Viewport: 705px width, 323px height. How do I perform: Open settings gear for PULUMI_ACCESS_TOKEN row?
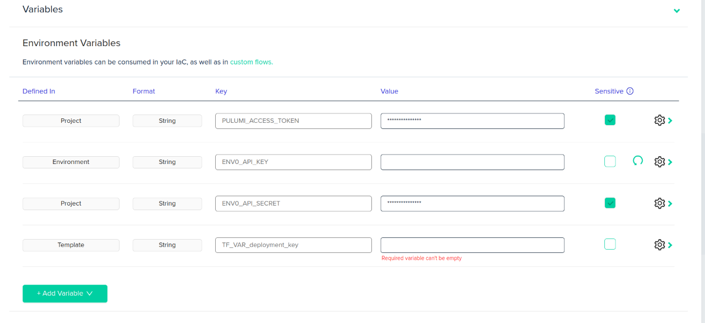(x=659, y=121)
